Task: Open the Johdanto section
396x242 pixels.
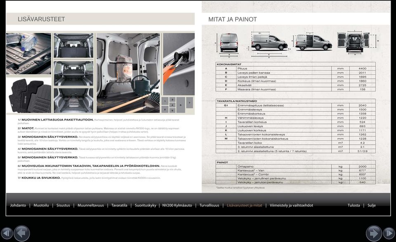Action: tap(18, 205)
